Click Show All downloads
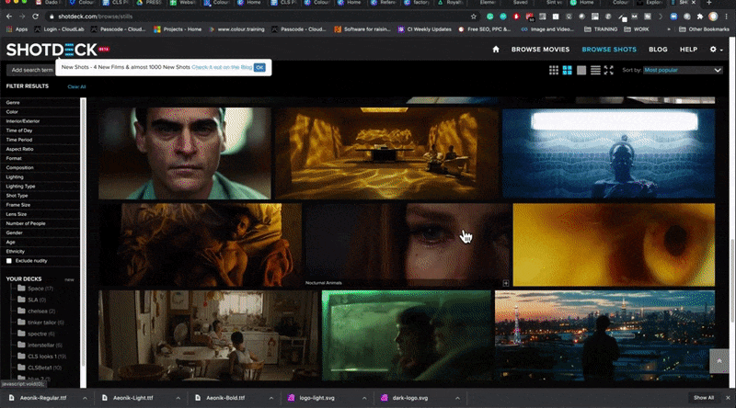The height and width of the screenshot is (408, 736). (704, 398)
